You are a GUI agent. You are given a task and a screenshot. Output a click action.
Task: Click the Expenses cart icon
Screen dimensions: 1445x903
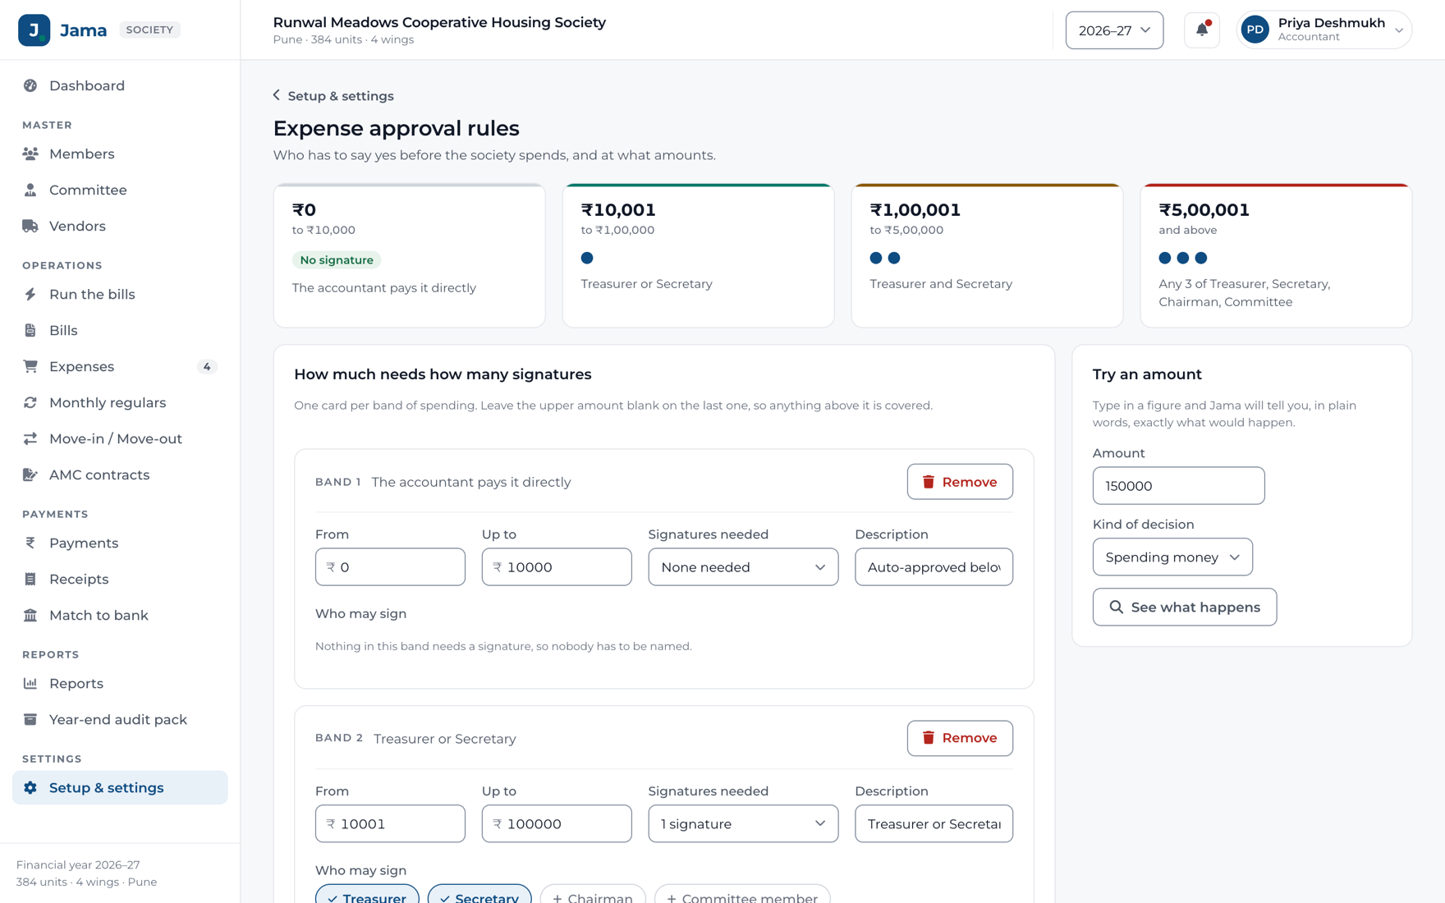pyautogui.click(x=30, y=366)
